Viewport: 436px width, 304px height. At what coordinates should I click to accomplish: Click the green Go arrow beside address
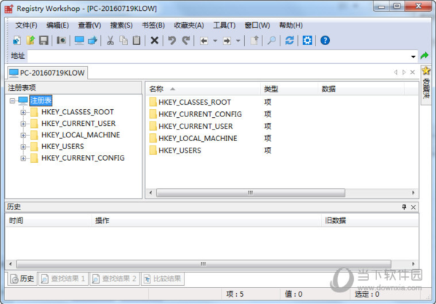pos(424,56)
